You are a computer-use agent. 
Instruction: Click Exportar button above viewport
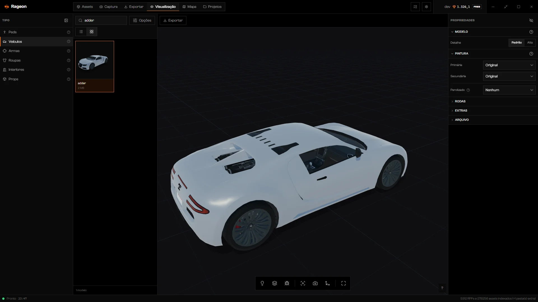pos(173,20)
